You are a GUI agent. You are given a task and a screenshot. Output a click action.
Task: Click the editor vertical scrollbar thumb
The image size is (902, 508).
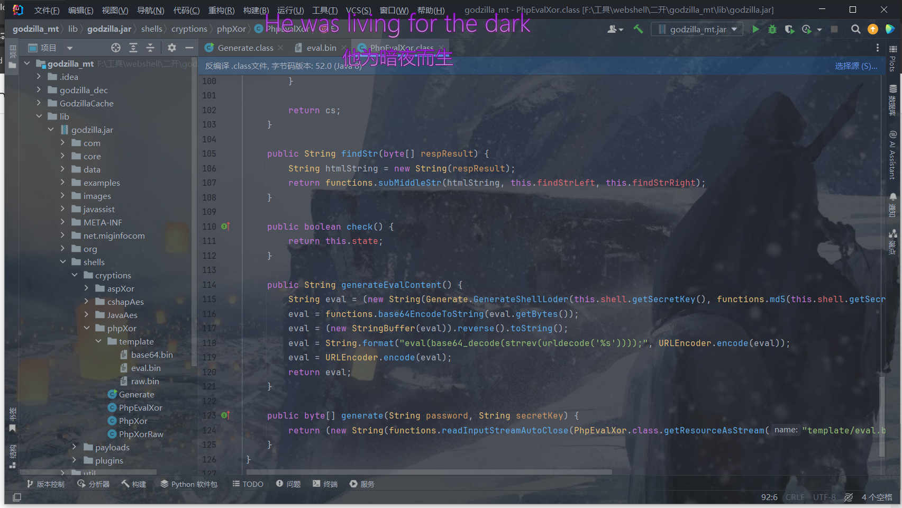882,416
